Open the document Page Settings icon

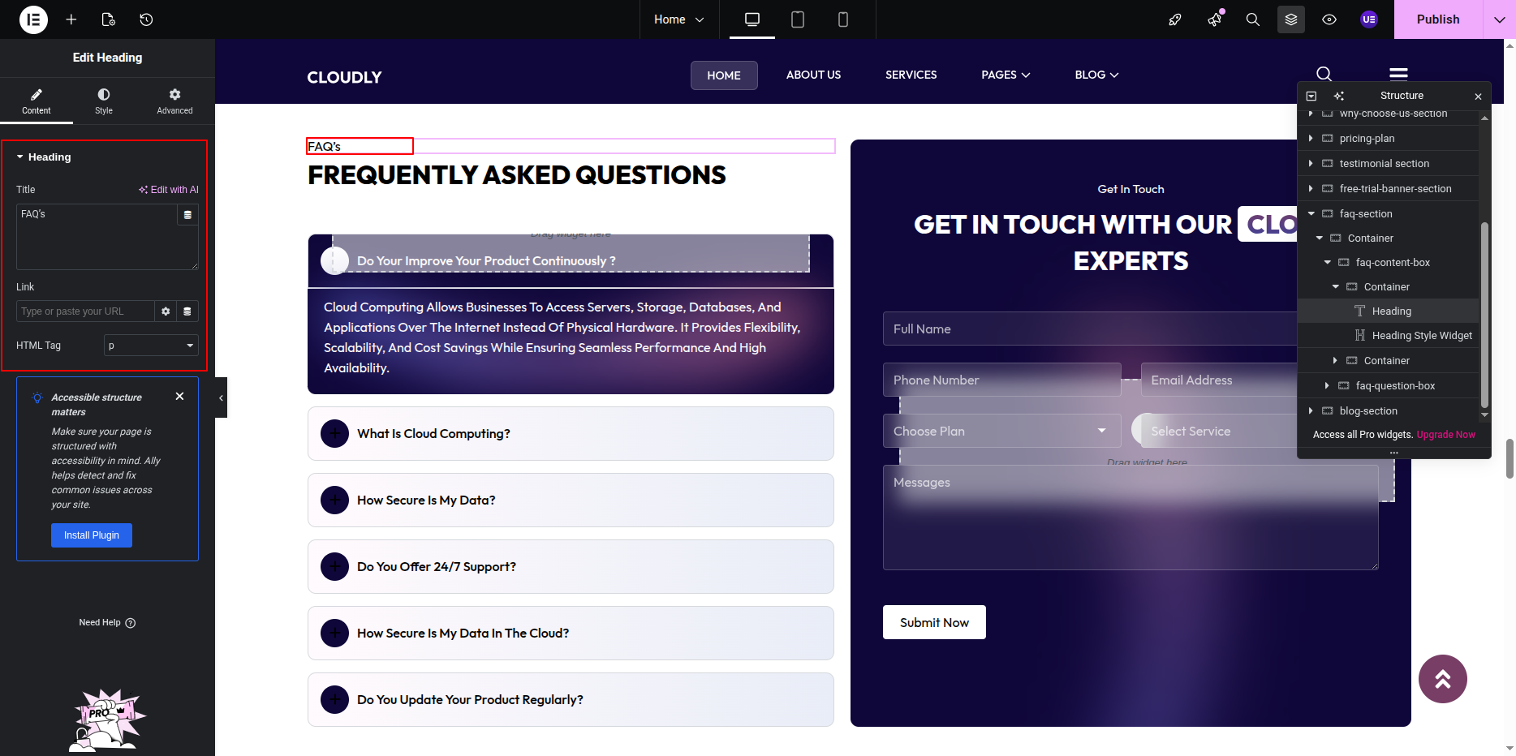click(x=109, y=19)
